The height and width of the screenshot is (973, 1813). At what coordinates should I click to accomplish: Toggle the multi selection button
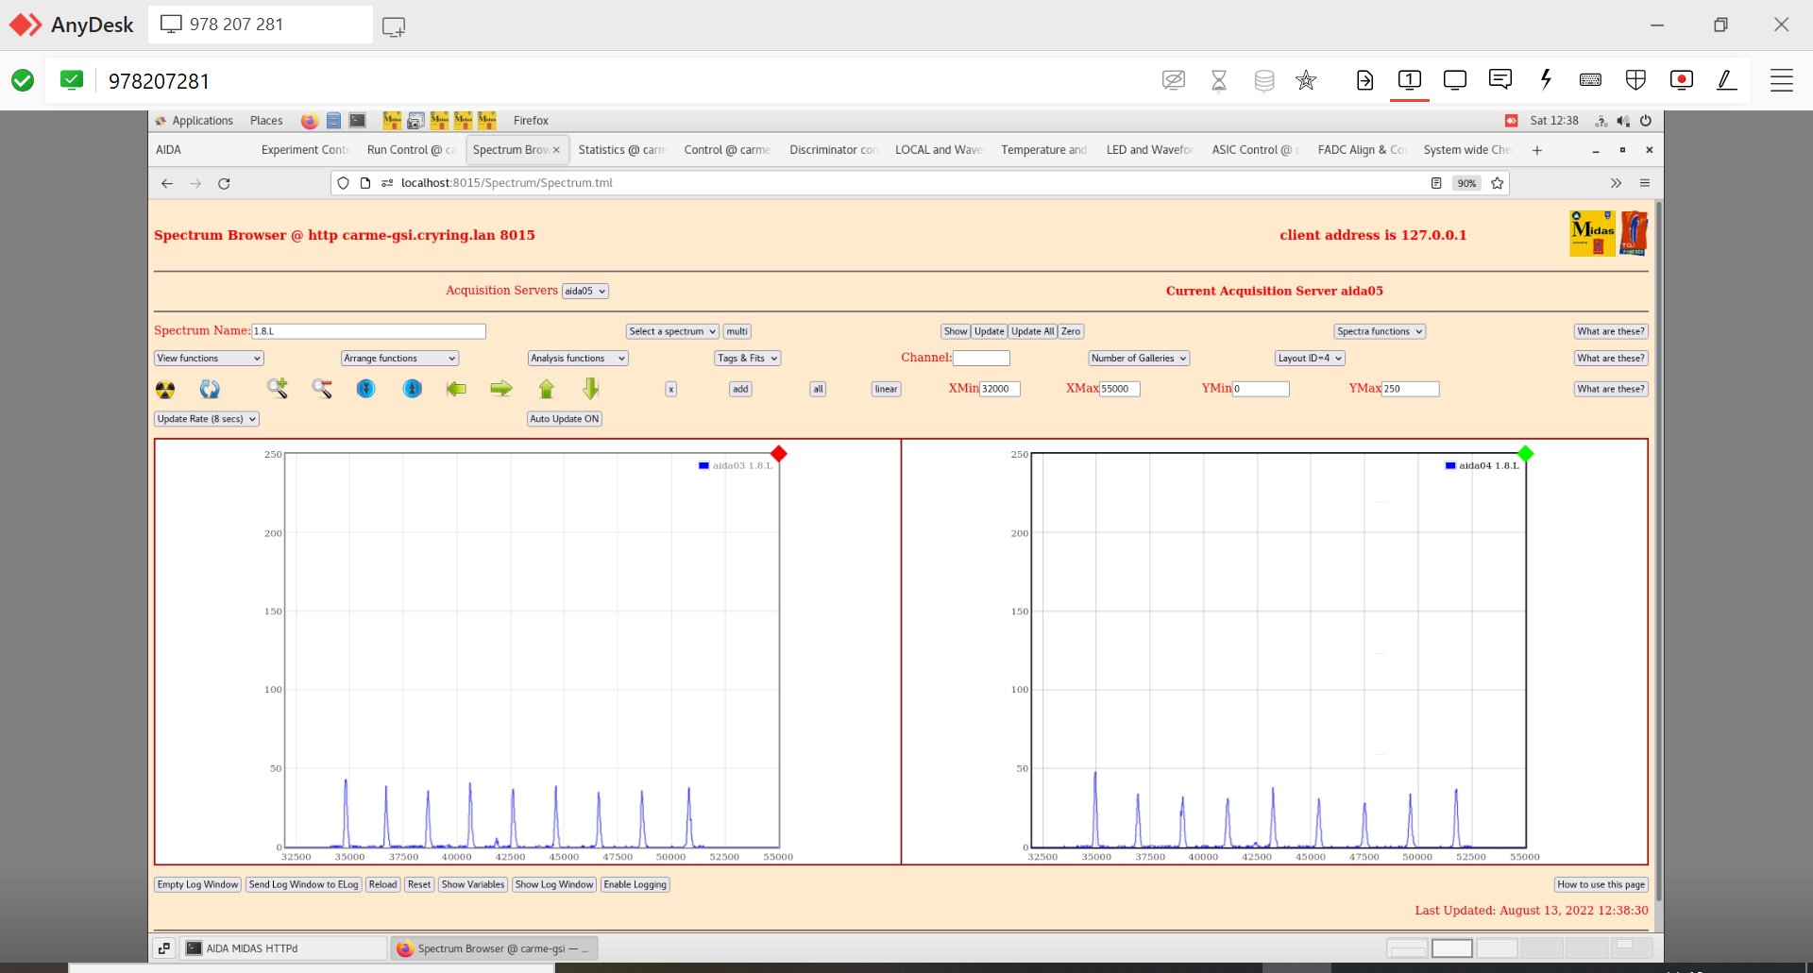point(737,331)
